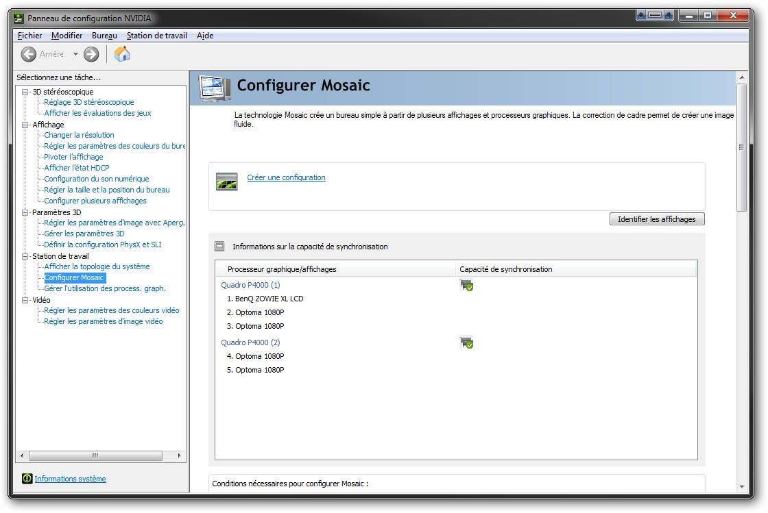Collapse the synchronisation information section
This screenshot has height=513, width=768.
pyautogui.click(x=219, y=246)
